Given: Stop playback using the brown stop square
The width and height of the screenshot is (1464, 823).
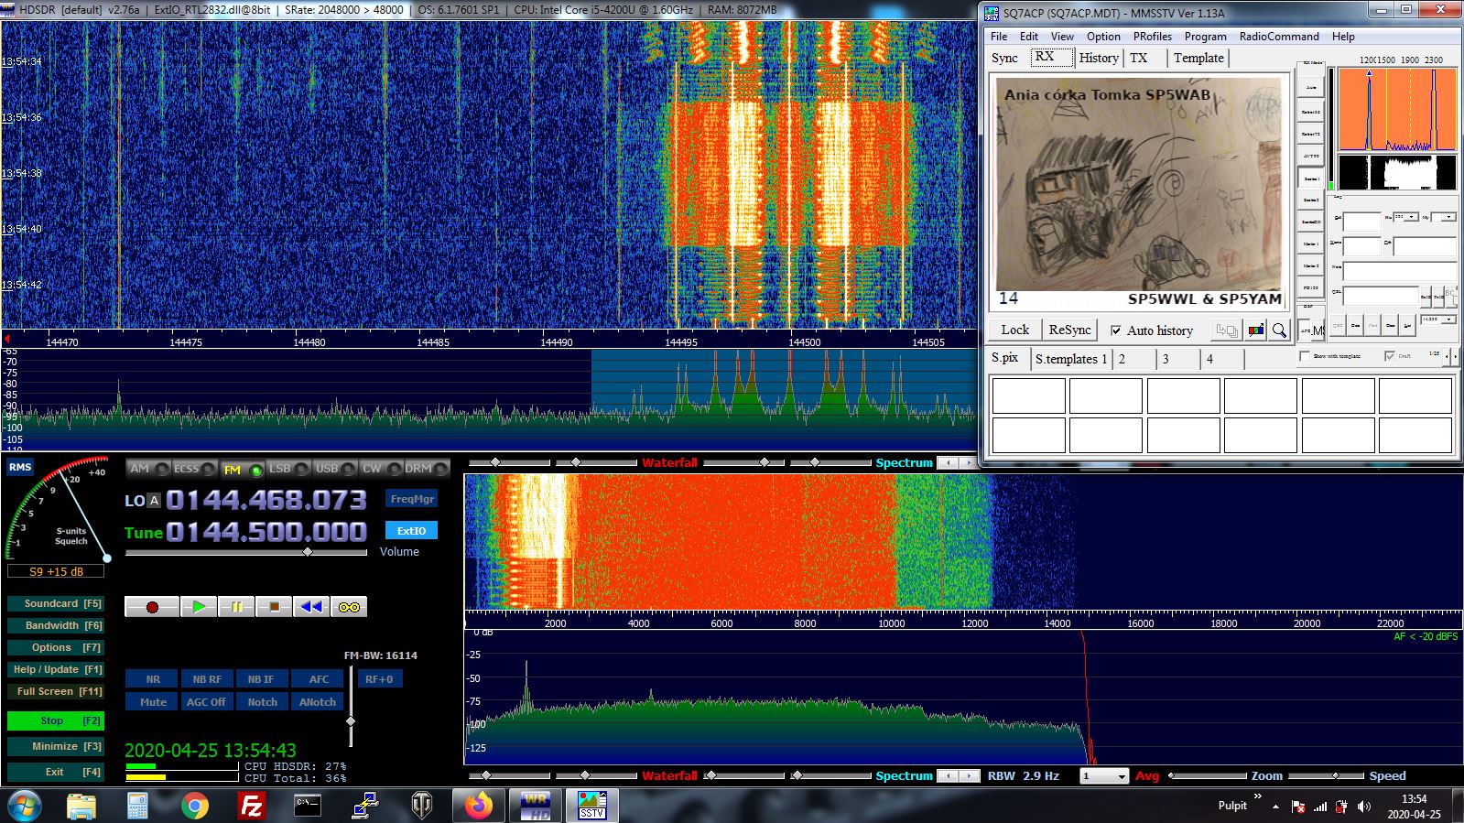Looking at the screenshot, I should click(x=274, y=607).
